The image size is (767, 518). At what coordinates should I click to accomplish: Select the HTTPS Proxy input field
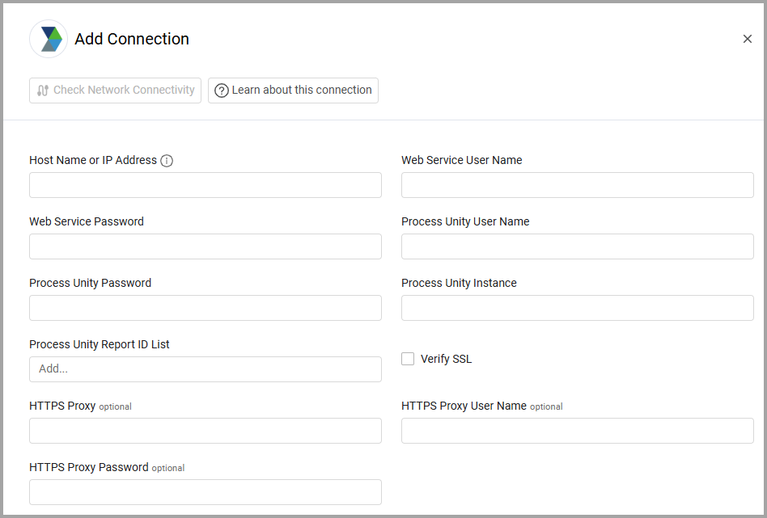[x=206, y=431]
